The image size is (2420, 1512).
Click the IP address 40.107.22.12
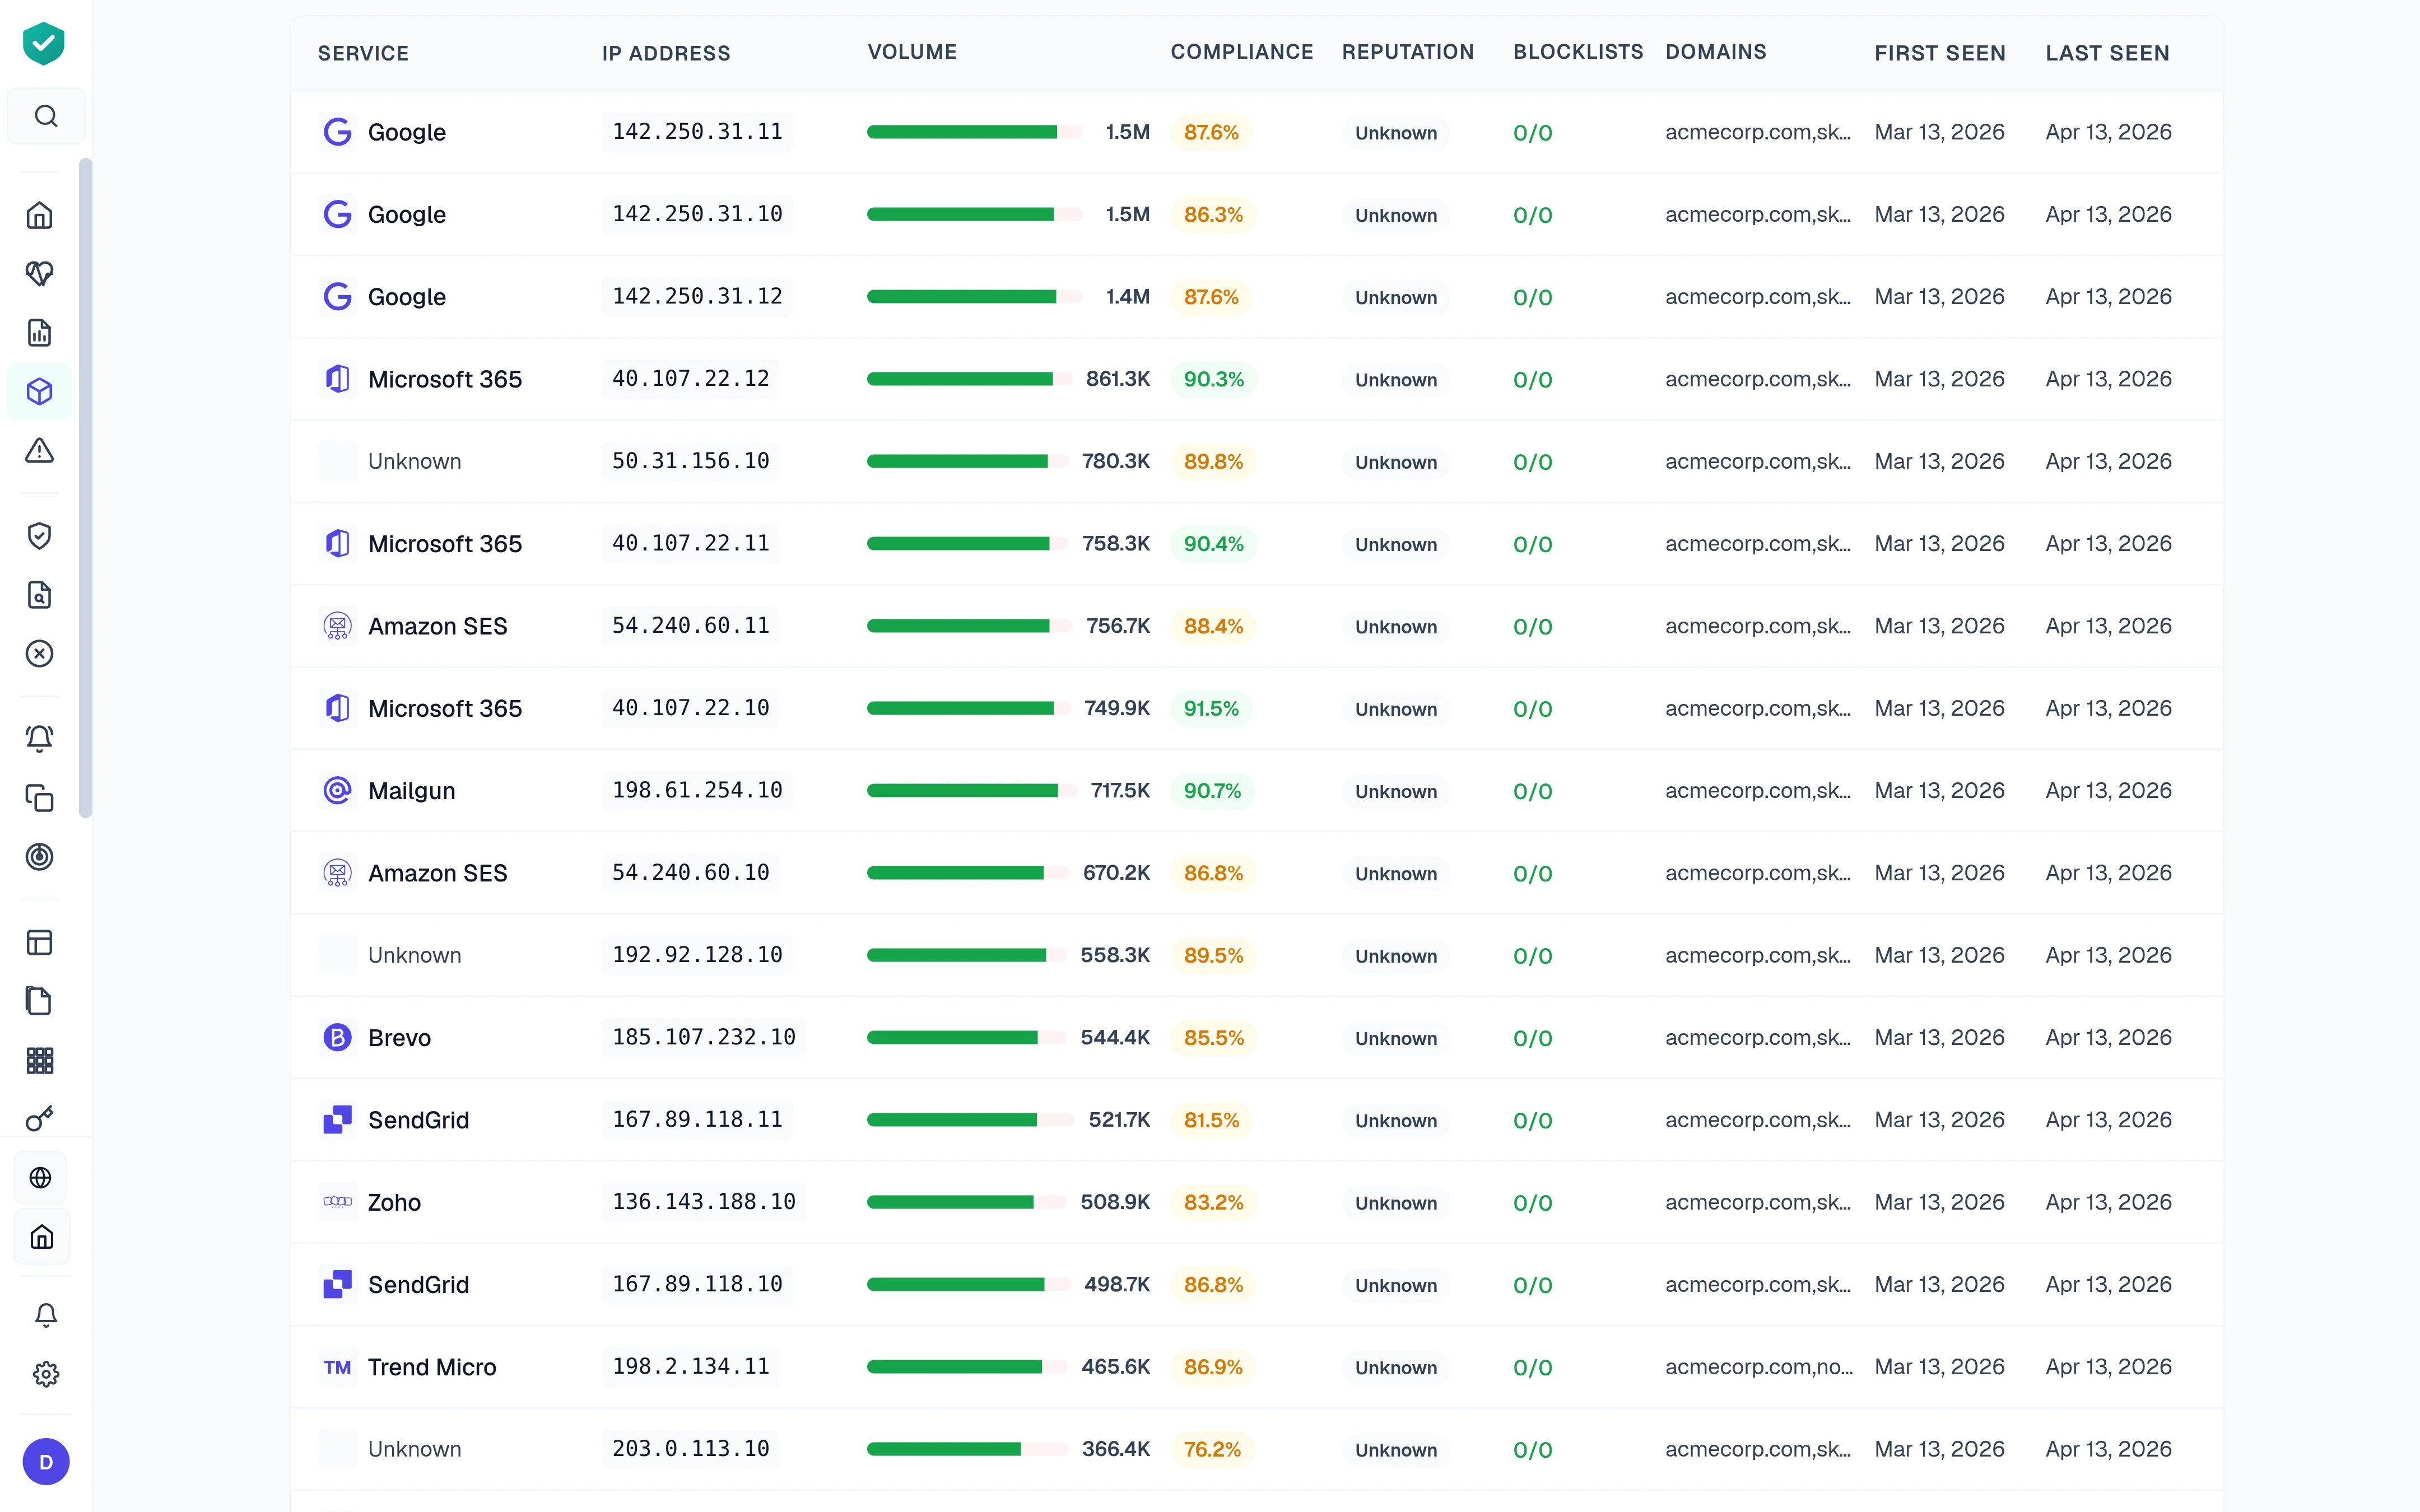click(x=690, y=378)
